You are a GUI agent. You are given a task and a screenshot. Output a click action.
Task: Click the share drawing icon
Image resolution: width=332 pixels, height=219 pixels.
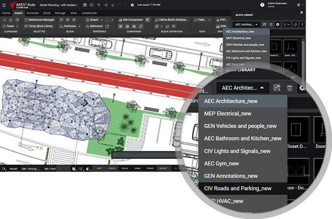pos(106,5)
